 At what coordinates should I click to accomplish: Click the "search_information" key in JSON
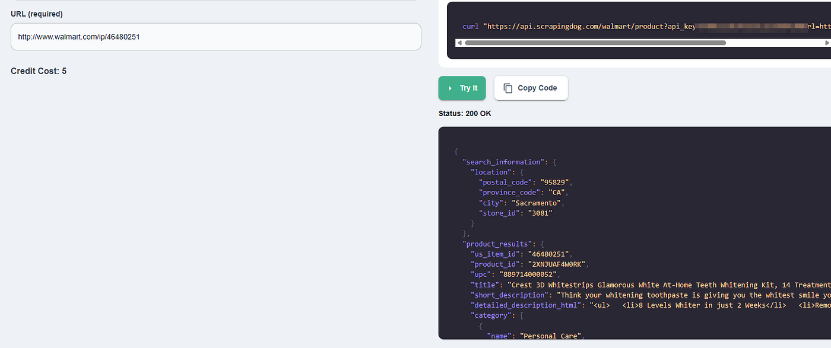(503, 162)
